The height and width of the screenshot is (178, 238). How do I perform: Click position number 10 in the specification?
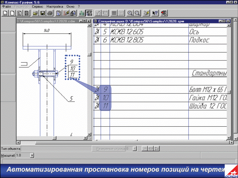tap(105, 98)
